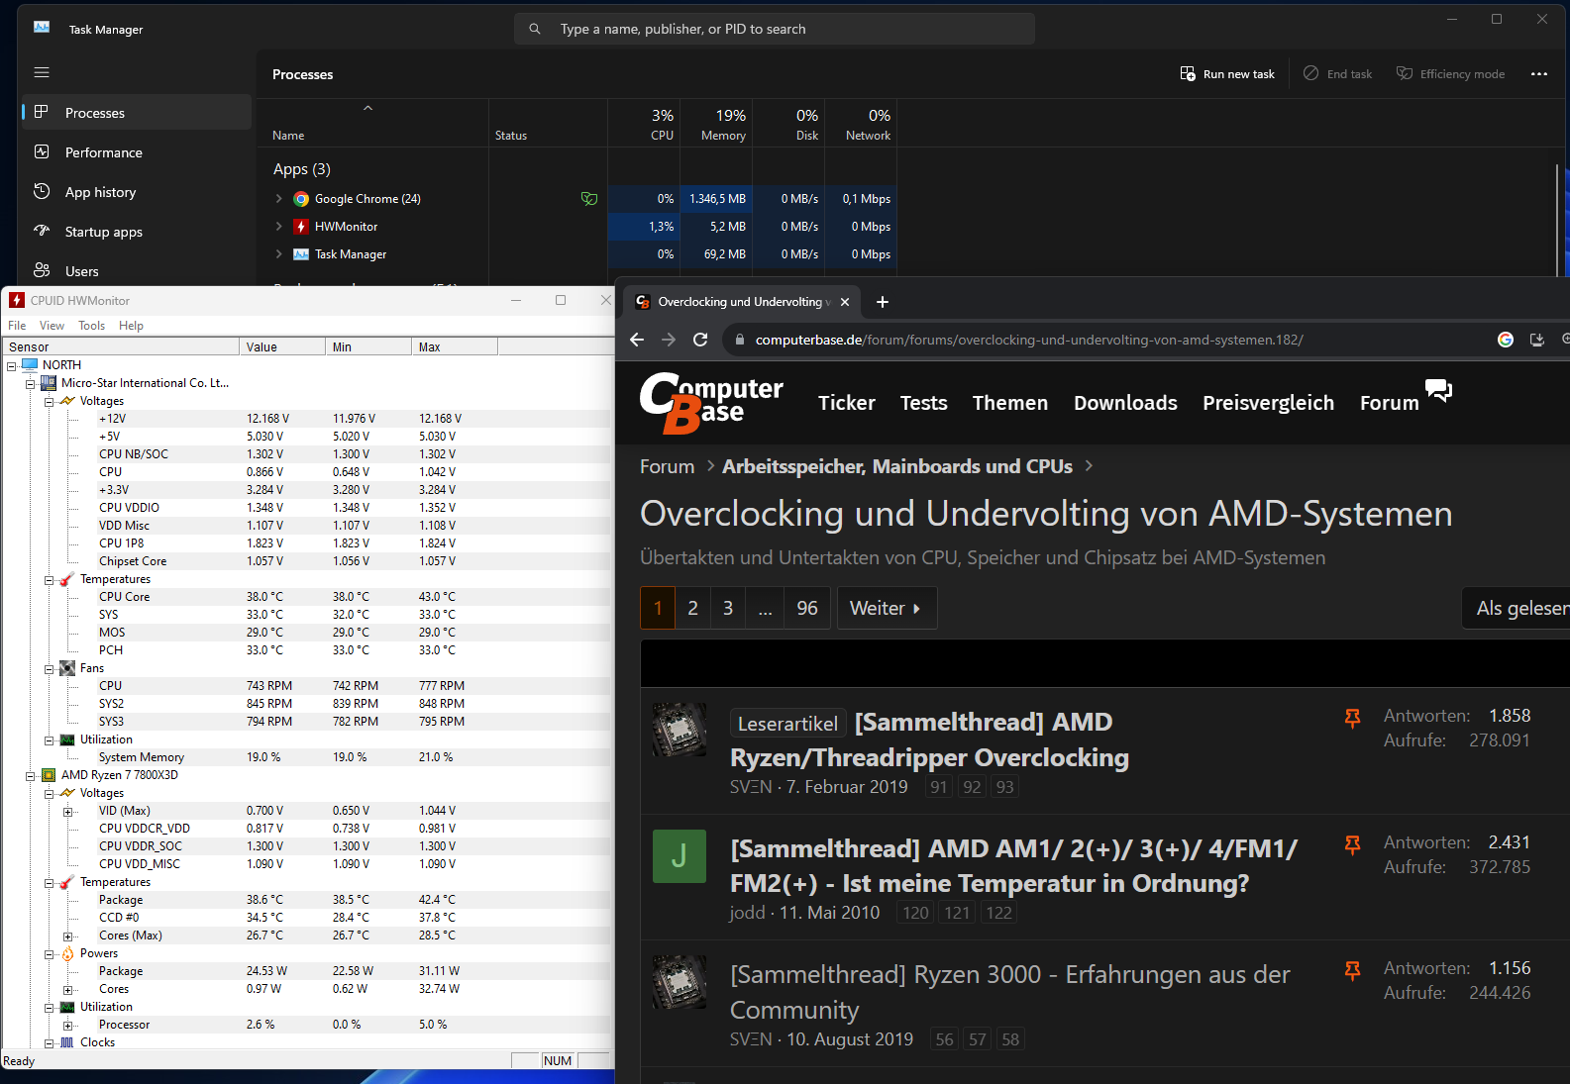Expand the Task Manager process row
The height and width of the screenshot is (1084, 1570).
click(x=279, y=254)
